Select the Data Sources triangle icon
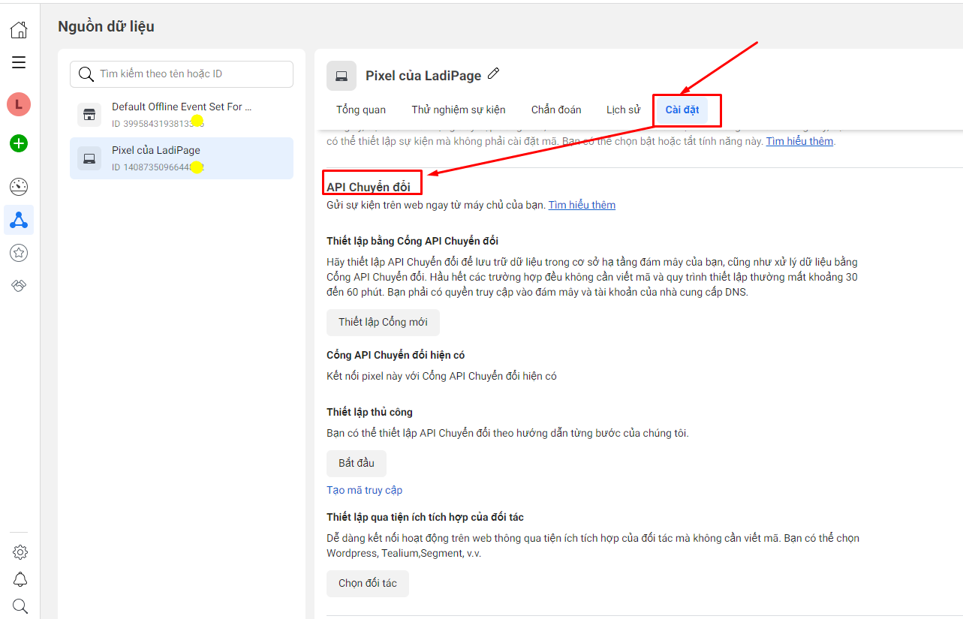Image resolution: width=963 pixels, height=619 pixels. pos(19,220)
